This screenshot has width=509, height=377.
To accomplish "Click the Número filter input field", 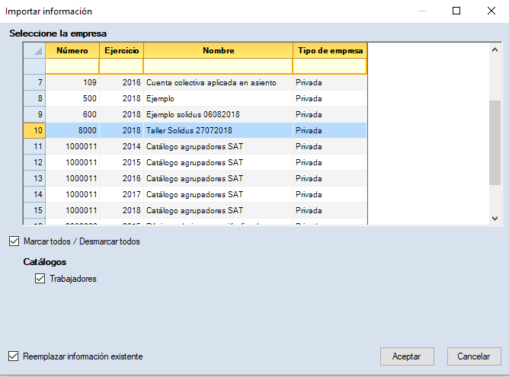I will [x=72, y=66].
